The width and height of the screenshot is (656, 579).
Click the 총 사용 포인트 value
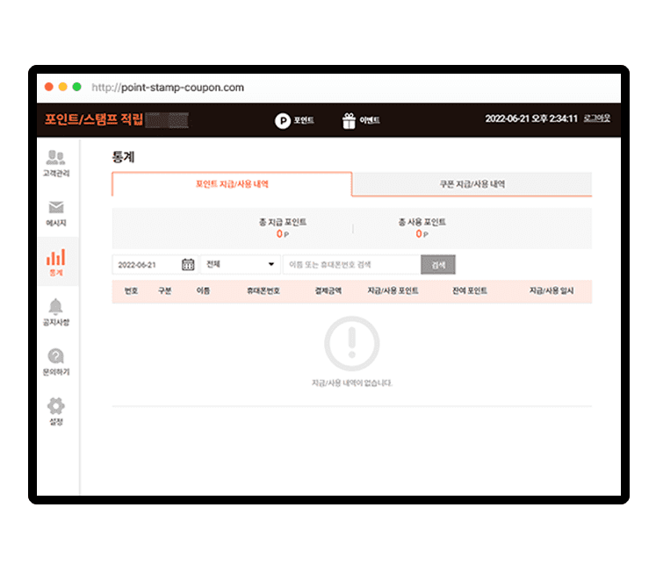[422, 234]
